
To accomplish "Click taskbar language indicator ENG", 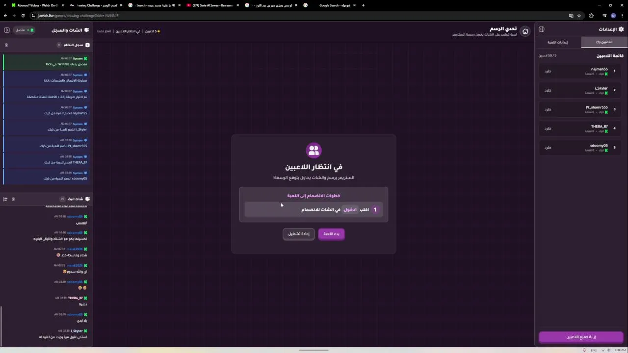I will click(x=594, y=350).
